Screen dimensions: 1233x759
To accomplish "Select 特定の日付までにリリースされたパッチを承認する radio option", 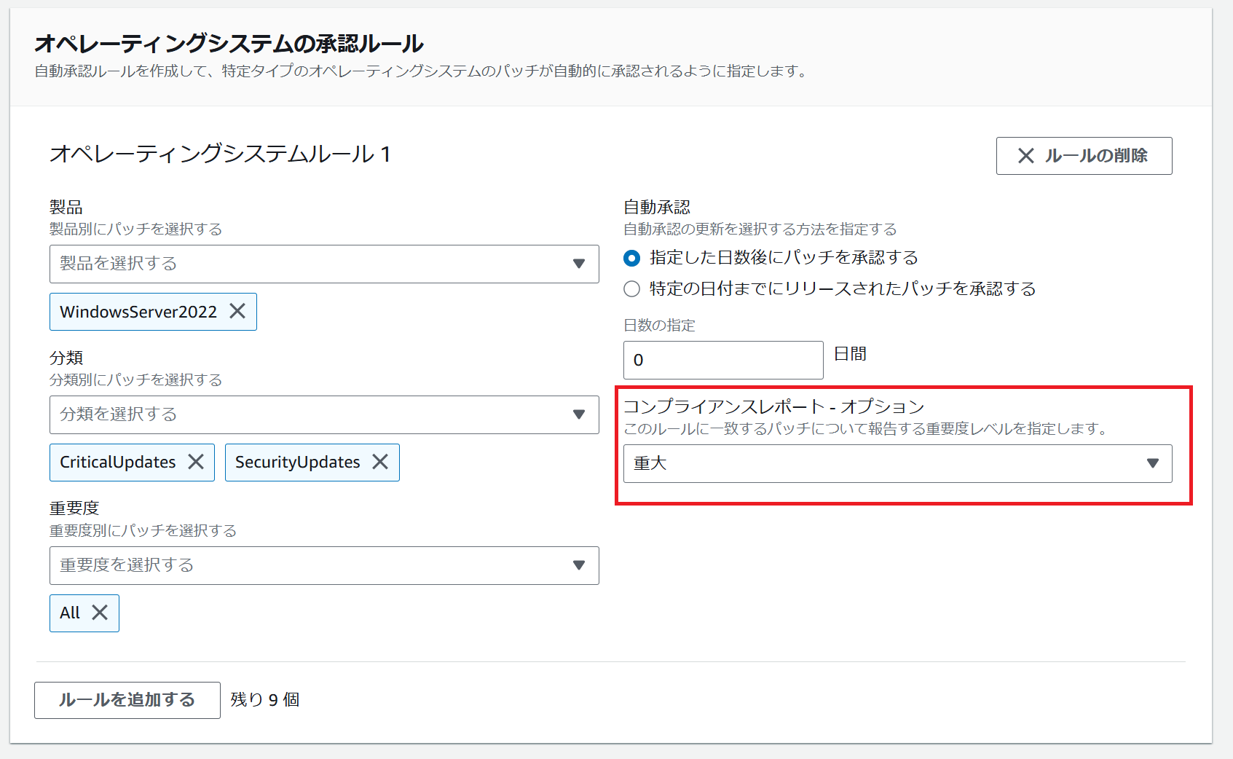I will pyautogui.click(x=632, y=289).
